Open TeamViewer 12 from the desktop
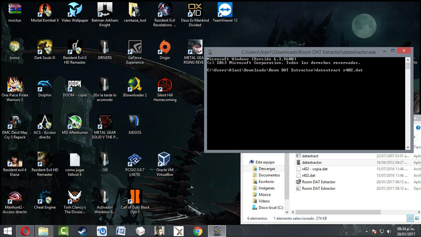421x237 pixels. point(225,13)
